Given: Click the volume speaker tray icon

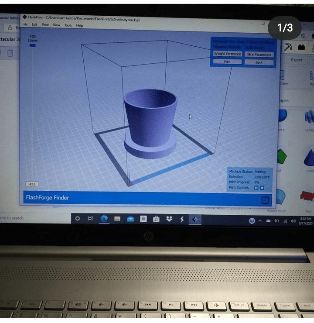Looking at the screenshot, I should click(x=293, y=221).
